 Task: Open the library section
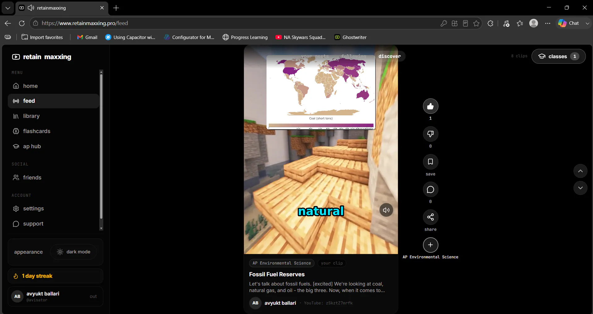point(53,116)
